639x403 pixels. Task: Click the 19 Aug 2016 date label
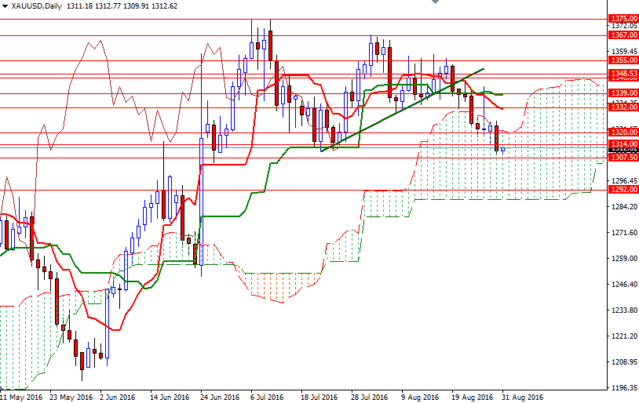point(473,398)
